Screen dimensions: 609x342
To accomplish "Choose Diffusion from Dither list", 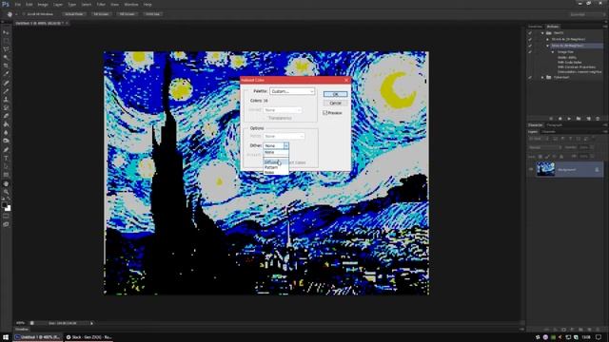I will [276, 162].
